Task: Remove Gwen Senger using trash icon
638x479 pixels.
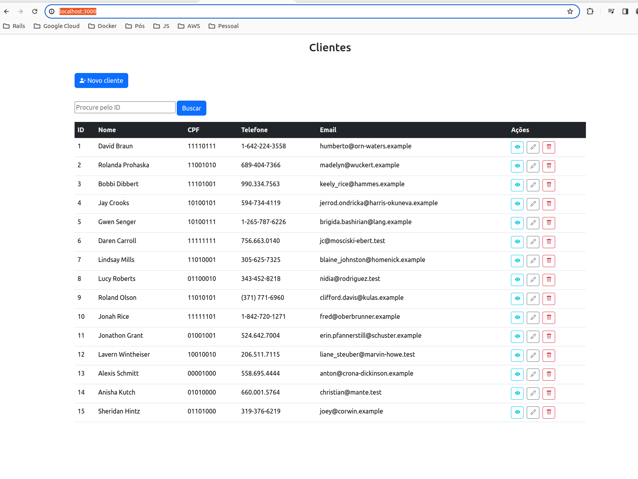Action: tap(548, 223)
